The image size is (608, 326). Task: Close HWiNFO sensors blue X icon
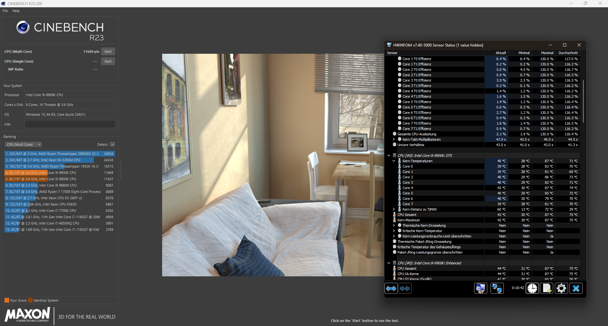coord(576,288)
